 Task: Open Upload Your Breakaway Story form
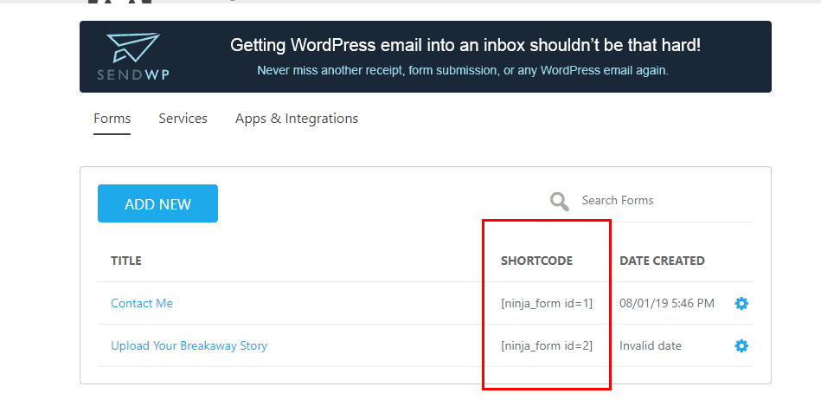[189, 345]
